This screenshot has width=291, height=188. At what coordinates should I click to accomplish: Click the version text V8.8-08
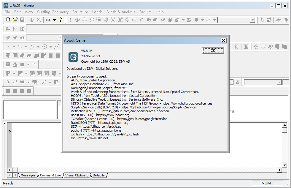87,51
